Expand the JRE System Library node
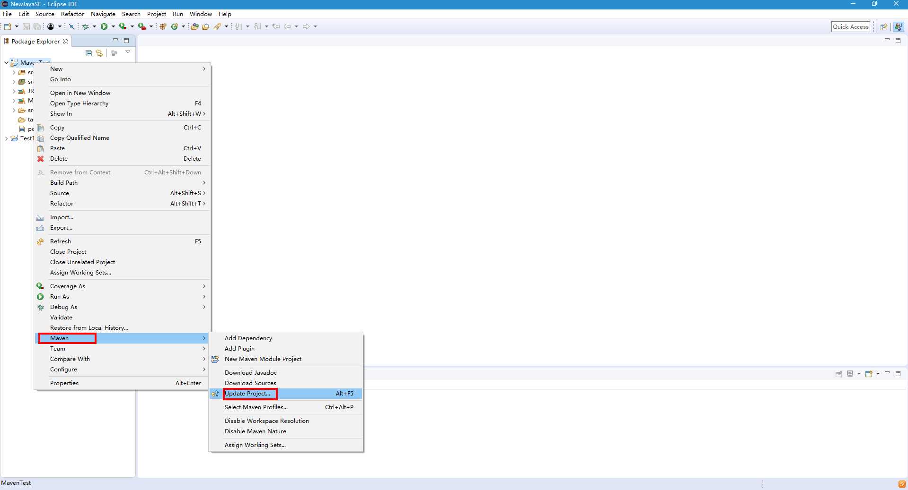The height and width of the screenshot is (490, 908). pos(14,91)
